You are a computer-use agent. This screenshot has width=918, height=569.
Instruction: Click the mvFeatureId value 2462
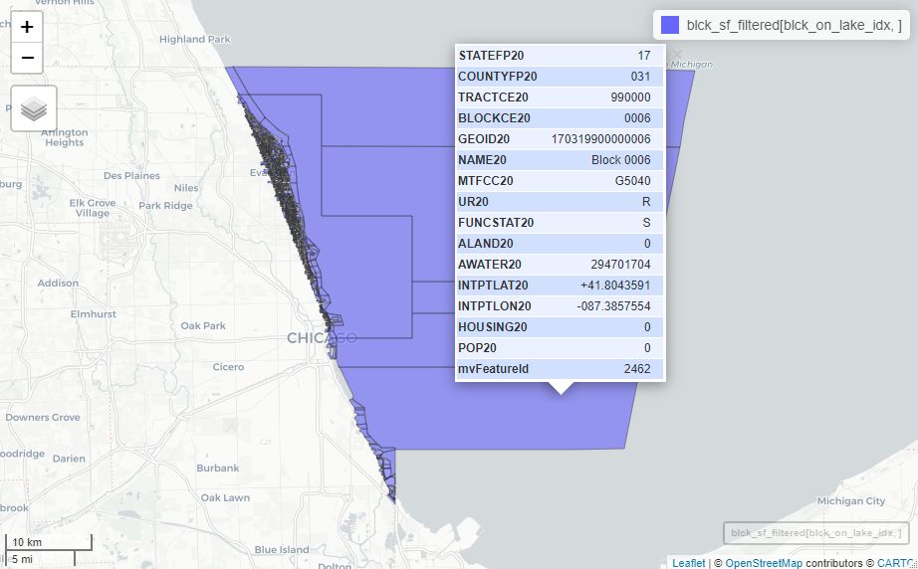tap(637, 369)
